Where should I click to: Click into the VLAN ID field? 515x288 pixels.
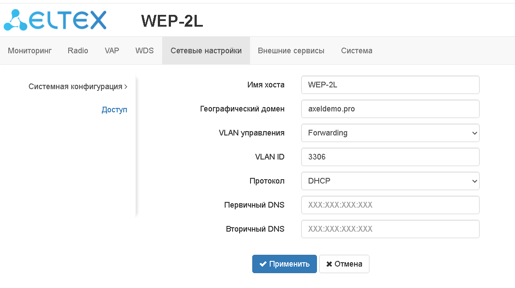[x=390, y=157]
